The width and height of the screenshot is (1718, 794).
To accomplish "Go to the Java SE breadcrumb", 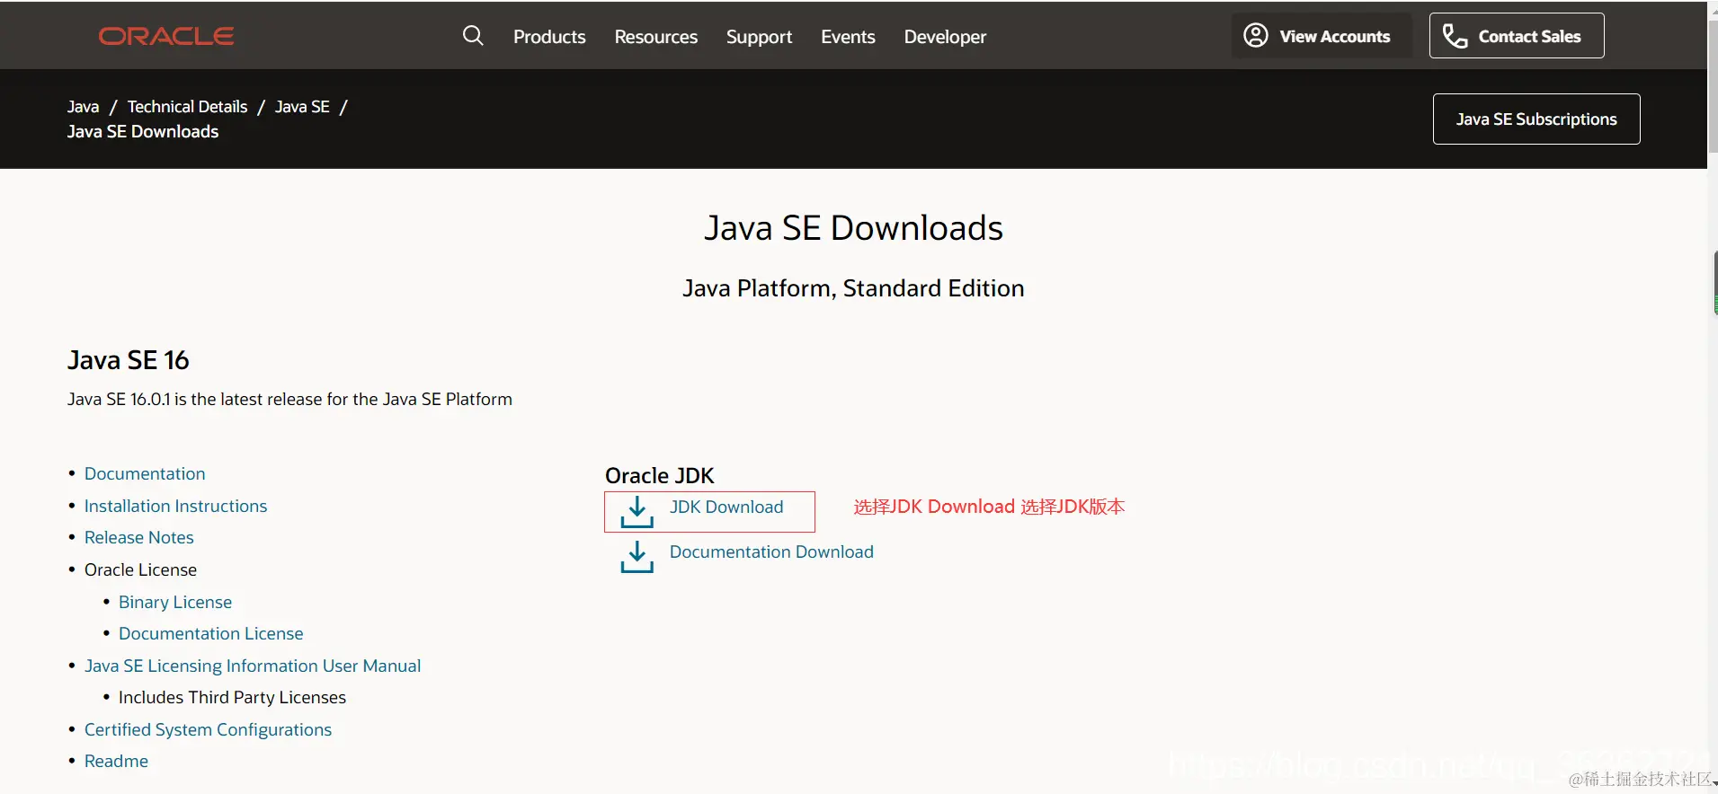I will point(302,107).
